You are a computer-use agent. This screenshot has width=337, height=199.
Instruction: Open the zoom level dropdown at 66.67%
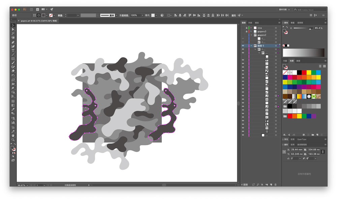(x=28, y=185)
